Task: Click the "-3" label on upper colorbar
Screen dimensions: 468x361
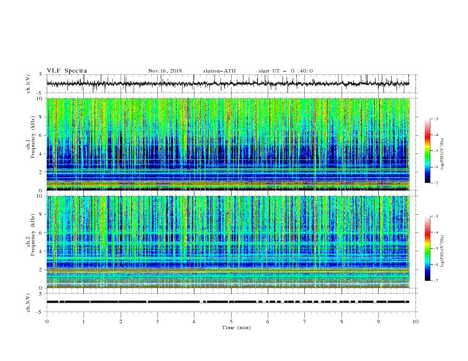Action: coord(435,119)
